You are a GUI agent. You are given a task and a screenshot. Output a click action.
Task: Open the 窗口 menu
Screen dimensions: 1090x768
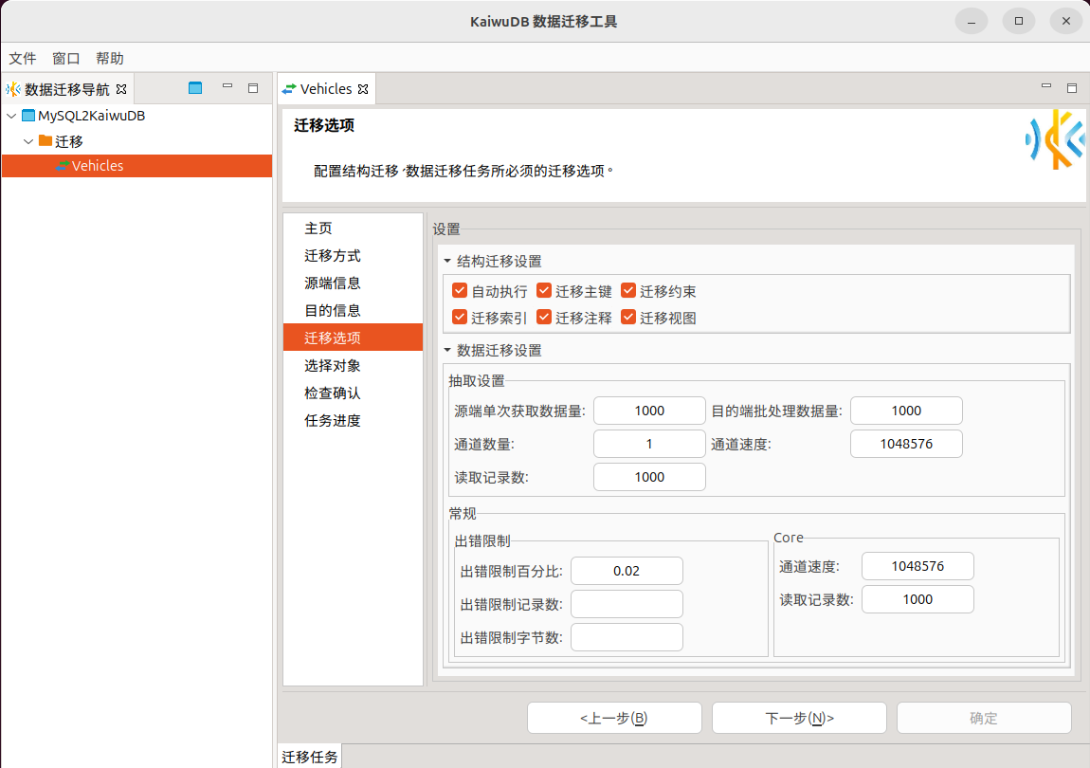coord(66,59)
